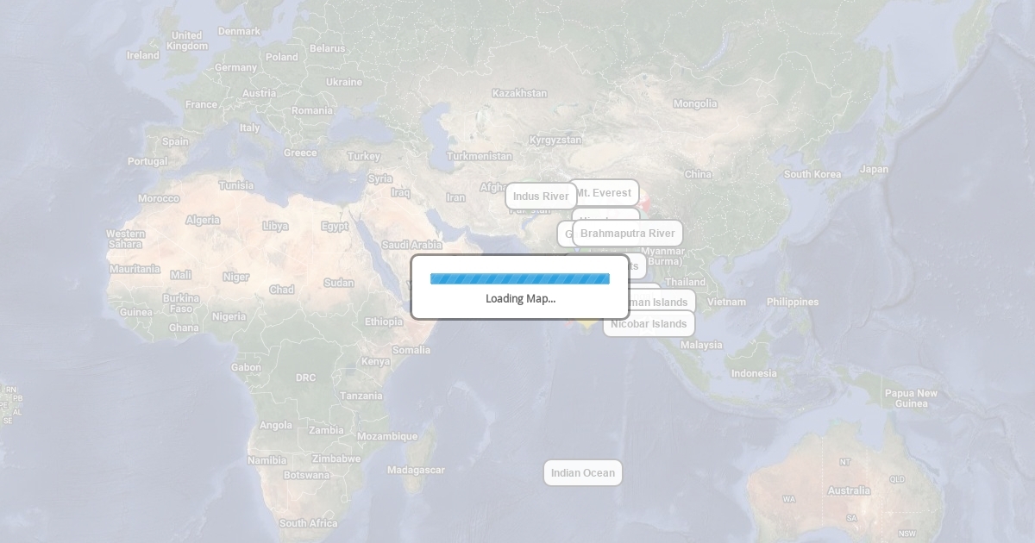Select the Brahmaputra River label

(627, 234)
